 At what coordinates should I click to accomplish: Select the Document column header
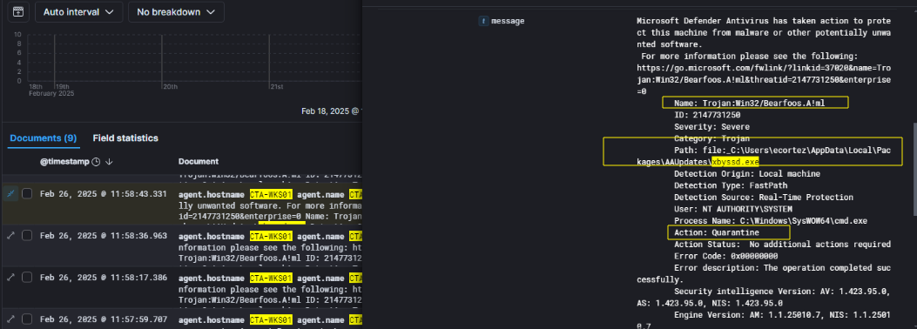pyautogui.click(x=199, y=161)
